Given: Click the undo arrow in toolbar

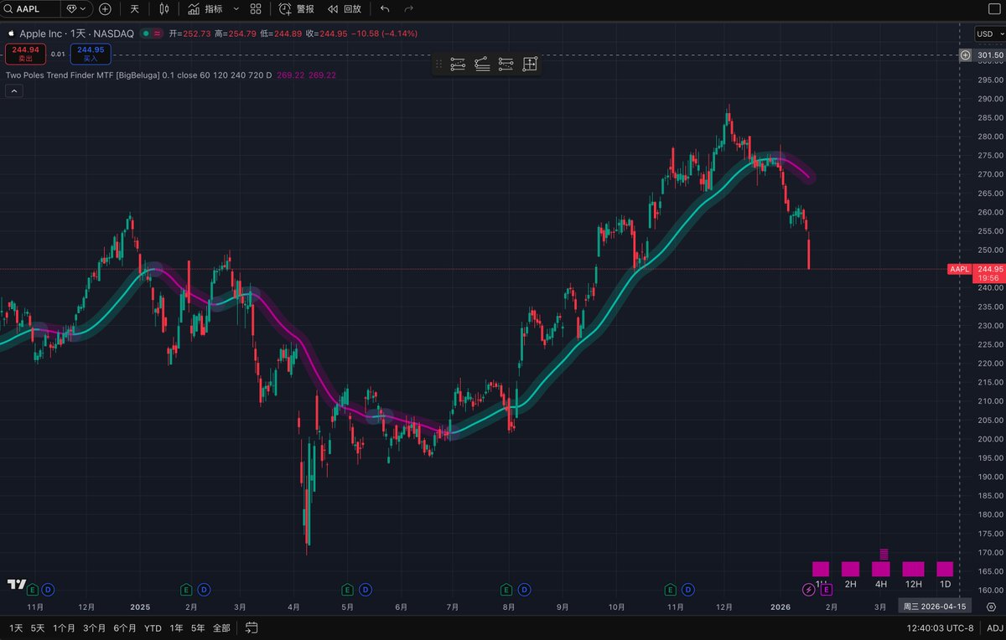Looking at the screenshot, I should [385, 9].
